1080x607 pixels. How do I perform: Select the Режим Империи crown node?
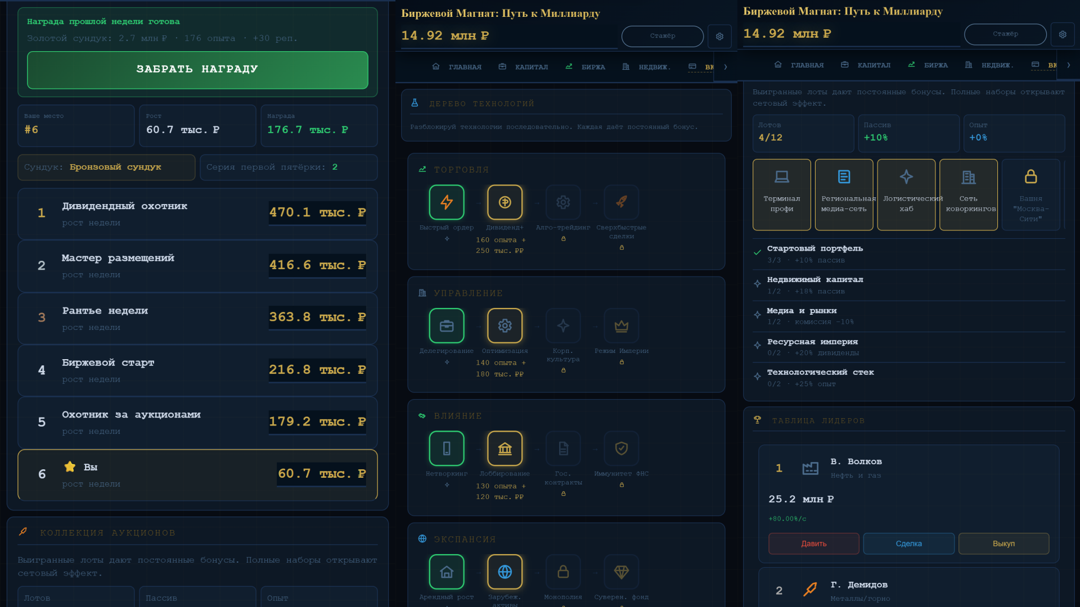click(622, 325)
